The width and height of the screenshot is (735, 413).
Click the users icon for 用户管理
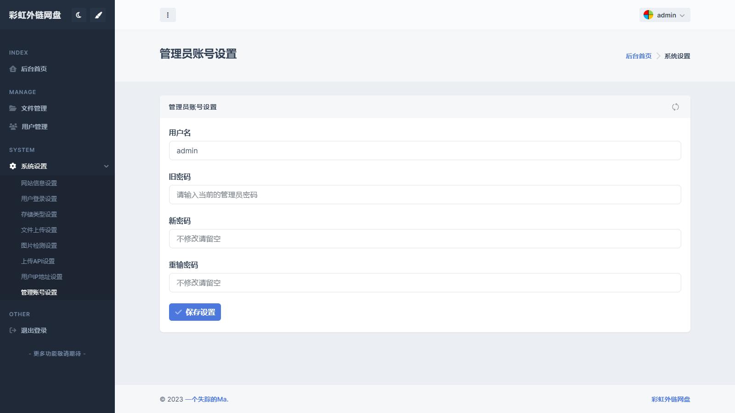[13, 127]
